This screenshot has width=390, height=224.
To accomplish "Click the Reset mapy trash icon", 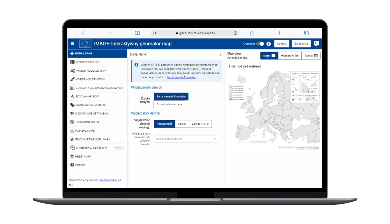I will tap(72, 156).
